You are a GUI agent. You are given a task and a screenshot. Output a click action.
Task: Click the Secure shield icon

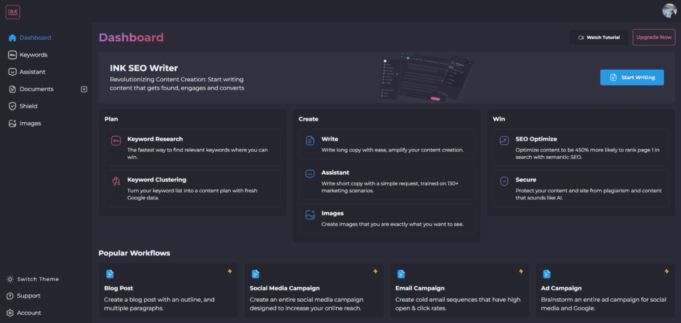pyautogui.click(x=504, y=181)
